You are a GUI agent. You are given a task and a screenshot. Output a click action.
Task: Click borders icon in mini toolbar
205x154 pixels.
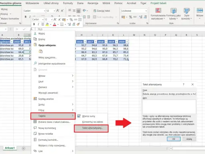(x=62, y=24)
